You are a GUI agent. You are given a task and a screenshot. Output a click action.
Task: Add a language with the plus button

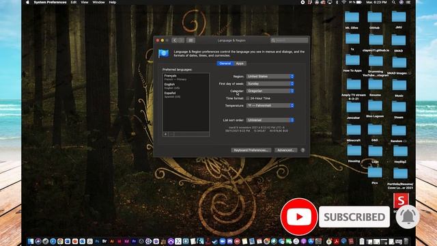(x=165, y=134)
